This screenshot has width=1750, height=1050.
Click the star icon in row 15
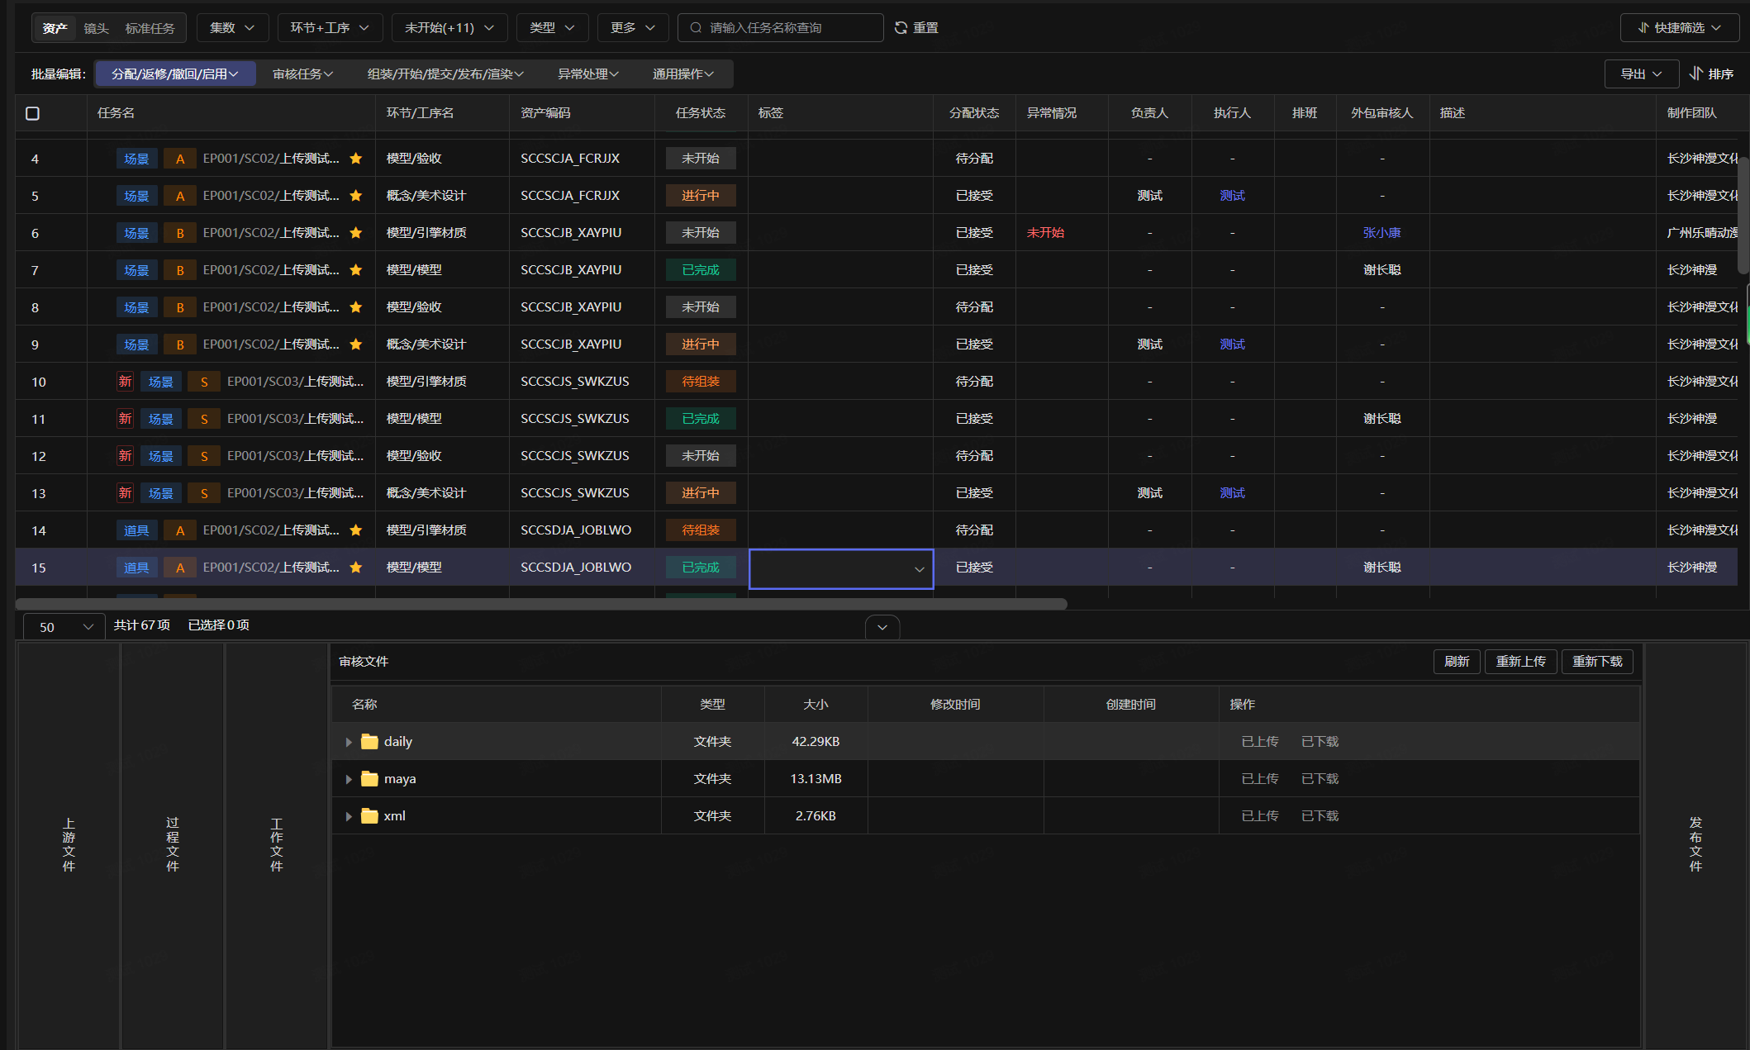click(356, 568)
